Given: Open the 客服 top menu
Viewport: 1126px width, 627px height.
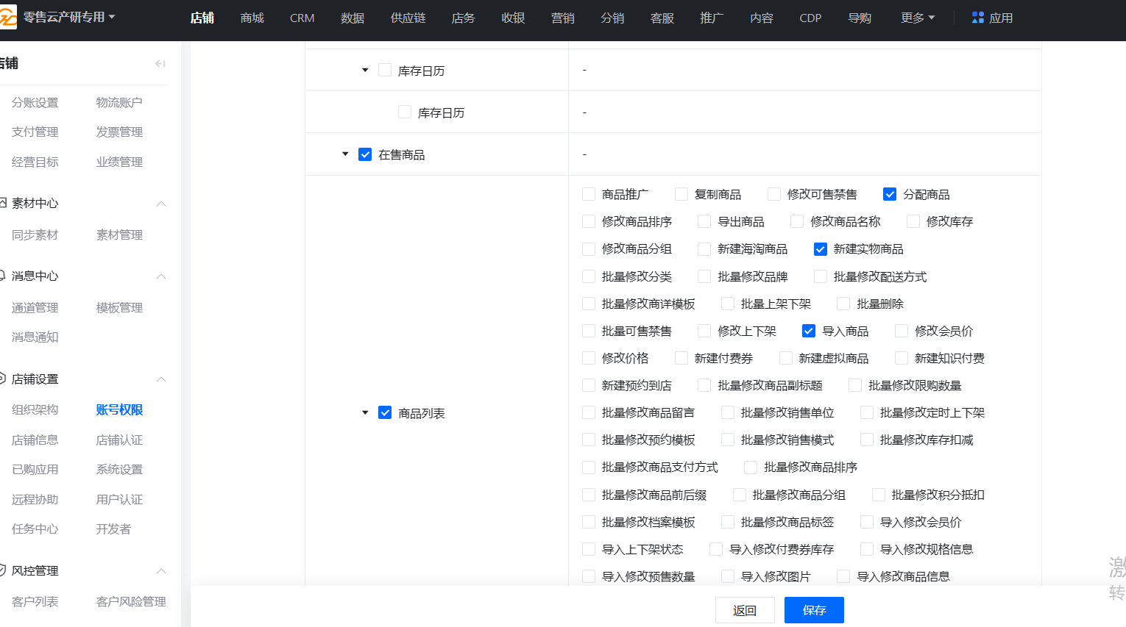Looking at the screenshot, I should click(x=662, y=18).
